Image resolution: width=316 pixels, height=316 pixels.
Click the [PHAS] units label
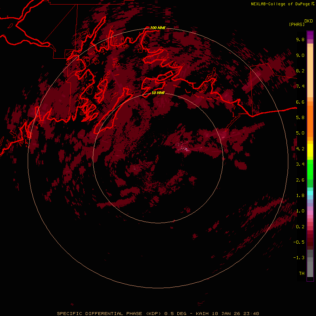(x=297, y=24)
